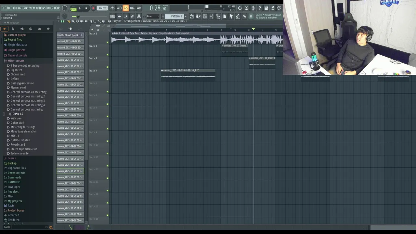Image resolution: width=416 pixels, height=234 pixels.
Task: Open the help question mark icon
Action: click(x=259, y=8)
